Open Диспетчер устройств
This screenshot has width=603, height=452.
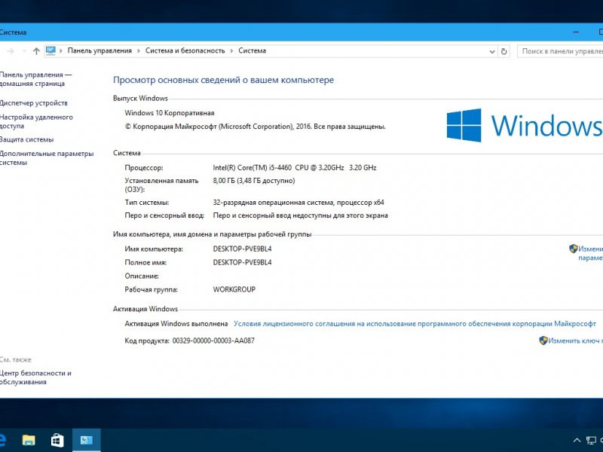pyautogui.click(x=33, y=103)
